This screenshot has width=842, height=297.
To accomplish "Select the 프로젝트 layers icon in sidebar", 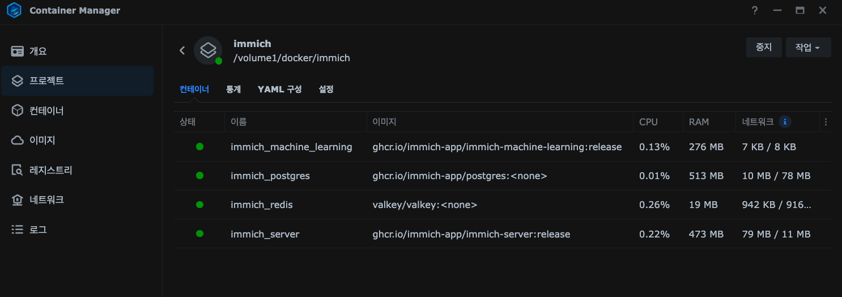I will (18, 80).
